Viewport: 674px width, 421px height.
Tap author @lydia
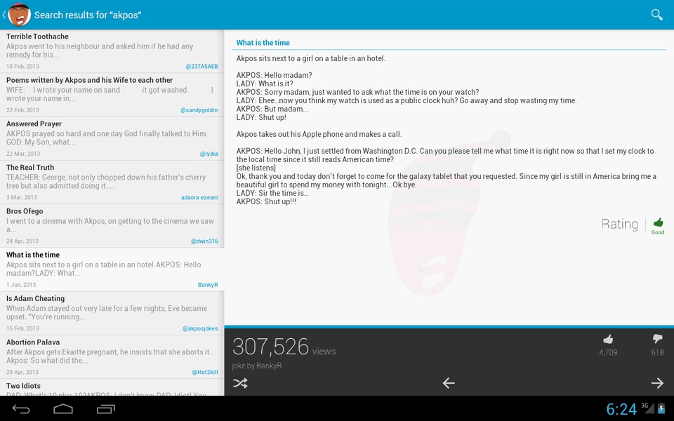[x=209, y=154]
